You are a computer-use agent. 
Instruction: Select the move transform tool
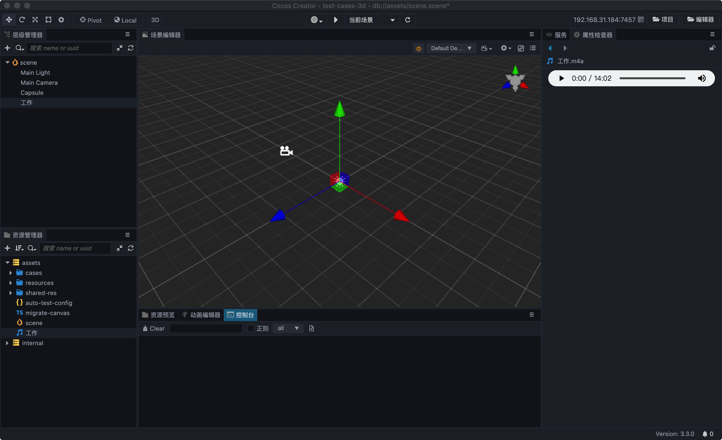pos(9,20)
